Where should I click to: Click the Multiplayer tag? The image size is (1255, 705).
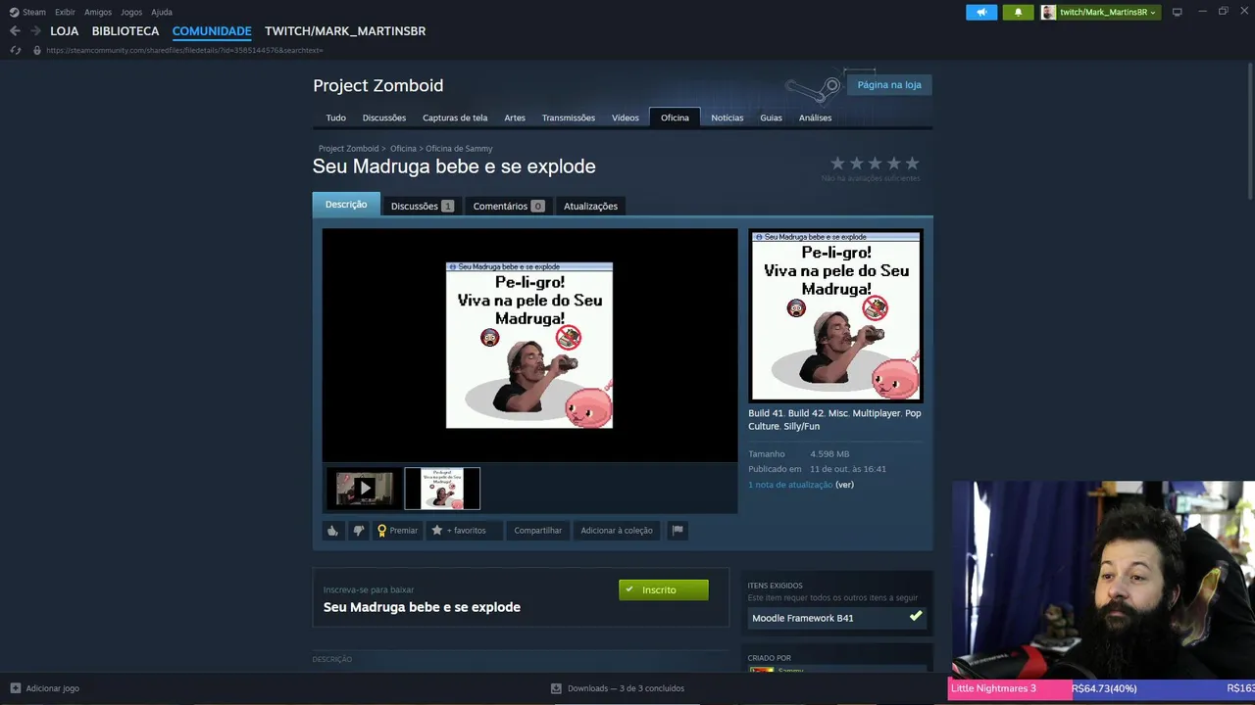tap(876, 413)
